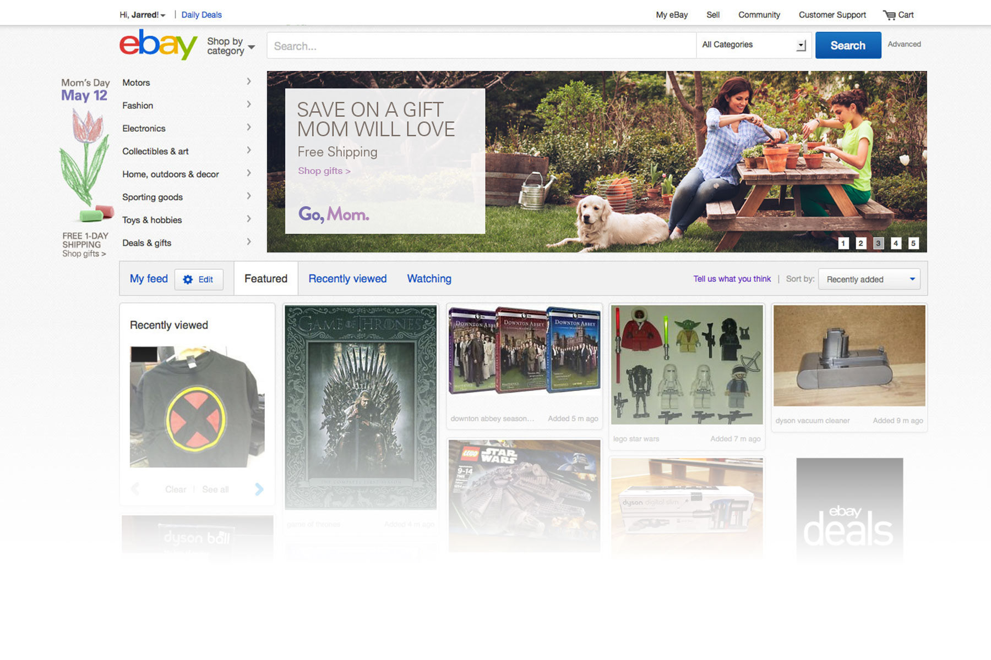Click the Recently viewed card heading
This screenshot has width=991, height=660.
(x=169, y=325)
